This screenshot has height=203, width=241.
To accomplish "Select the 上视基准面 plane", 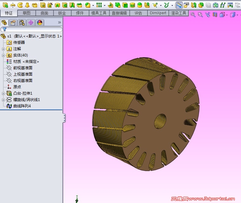I will point(19,74).
